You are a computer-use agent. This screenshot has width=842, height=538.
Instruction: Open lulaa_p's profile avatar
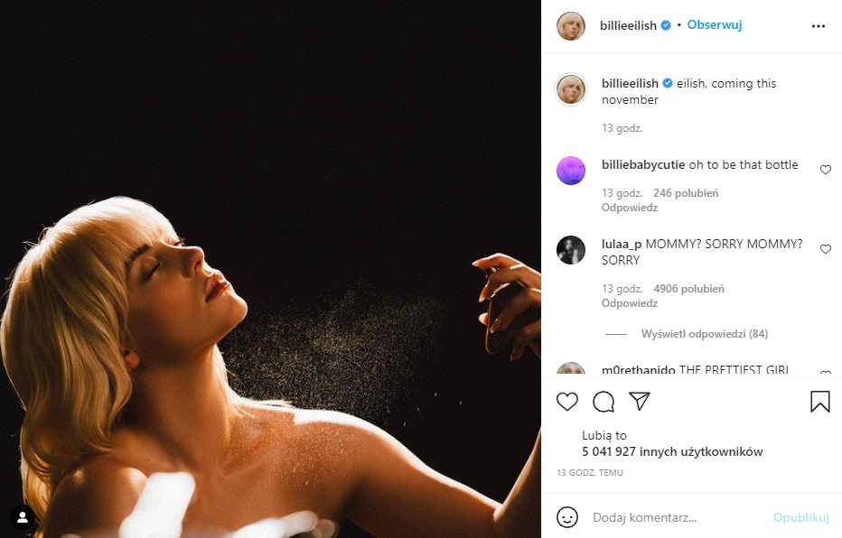tap(571, 250)
